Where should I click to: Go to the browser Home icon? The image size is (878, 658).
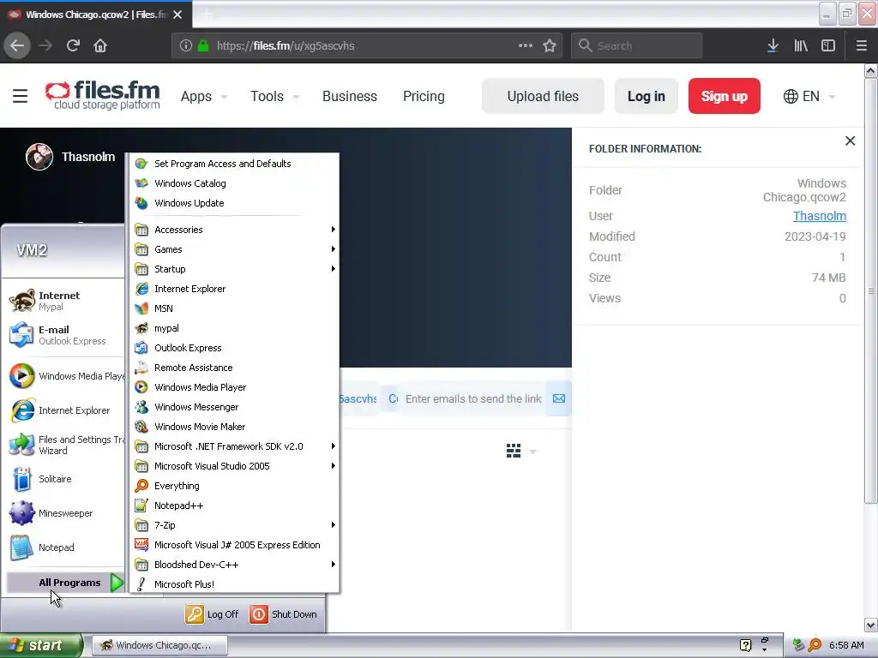pos(100,46)
